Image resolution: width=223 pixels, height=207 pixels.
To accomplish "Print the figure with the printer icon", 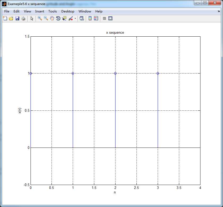I will pos(23,19).
